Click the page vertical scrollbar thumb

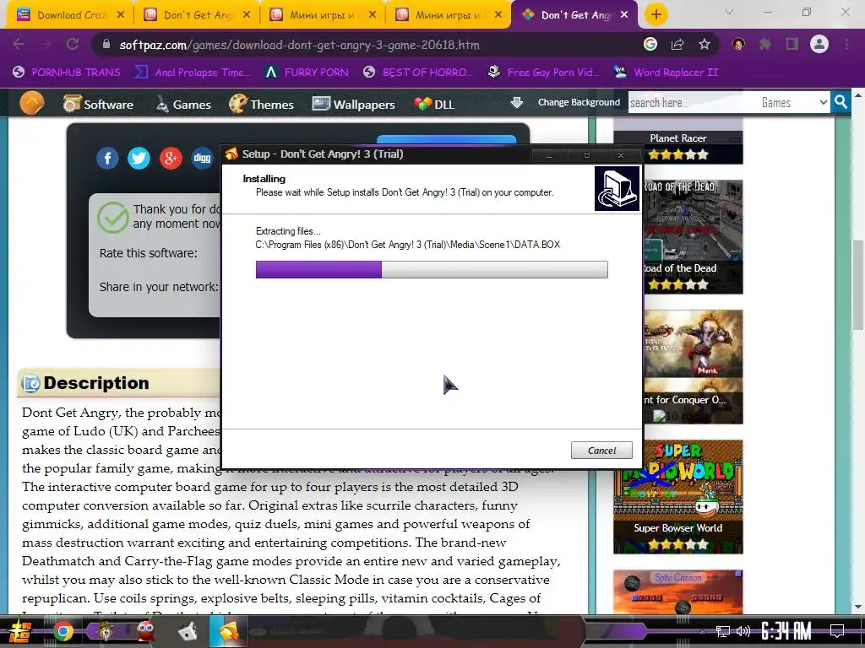[x=859, y=285]
